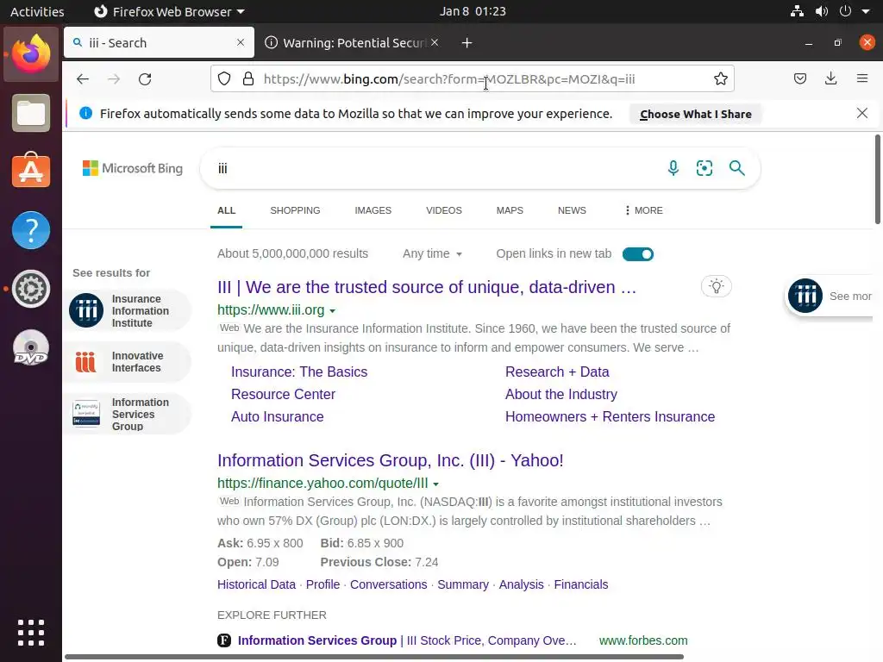
Task: Open the 'Financials' link
Action: [580, 584]
